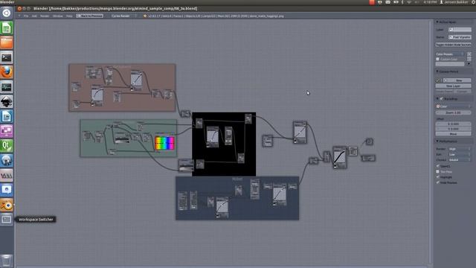Select the small Viewer node at far right

369,141
